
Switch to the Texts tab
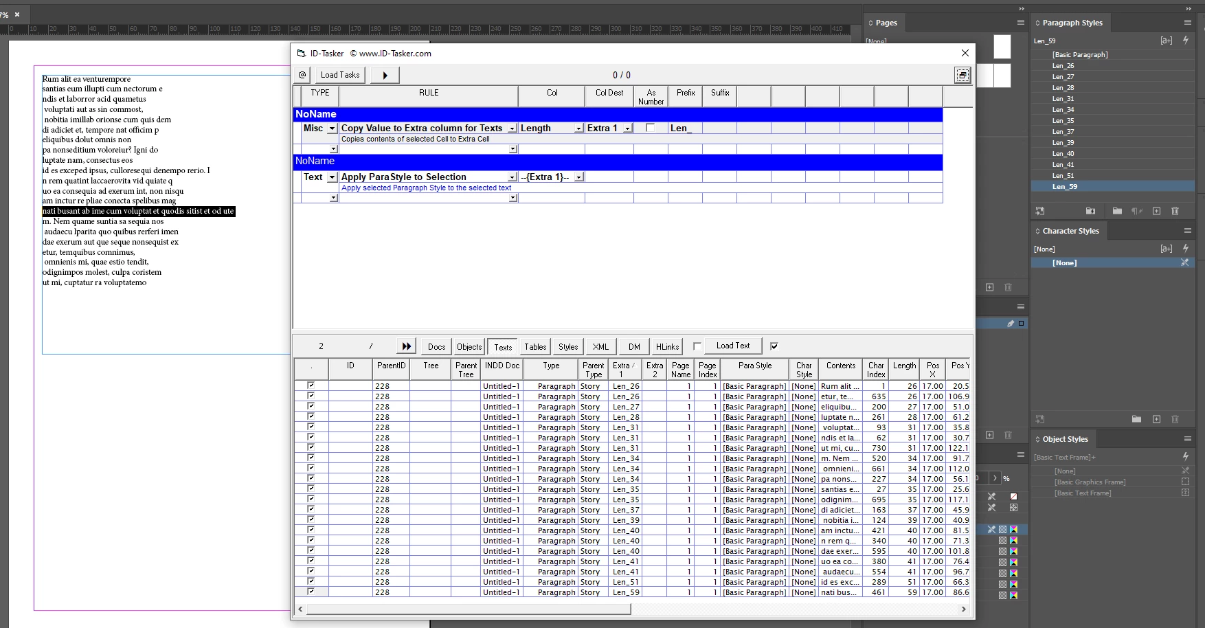(x=503, y=347)
